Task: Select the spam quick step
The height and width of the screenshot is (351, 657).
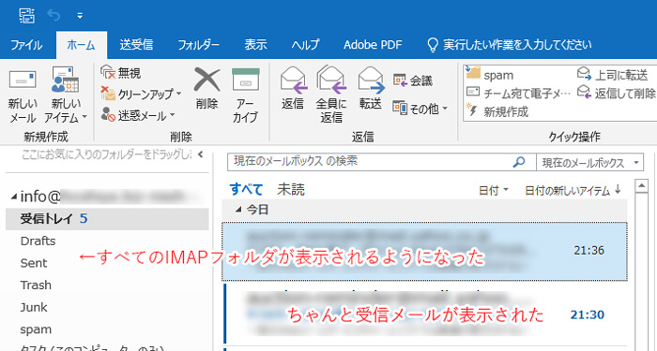Action: click(x=489, y=75)
